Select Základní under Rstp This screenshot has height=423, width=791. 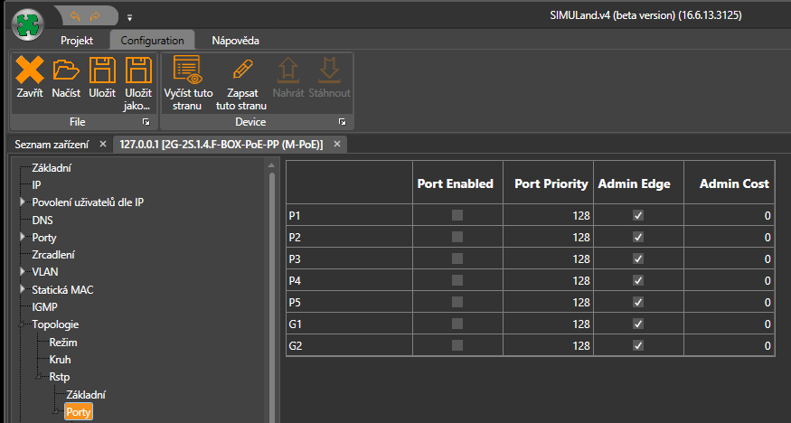tap(86, 395)
